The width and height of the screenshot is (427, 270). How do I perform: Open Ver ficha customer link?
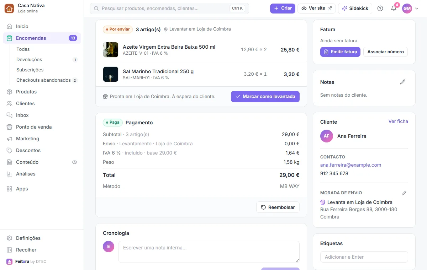(x=398, y=121)
